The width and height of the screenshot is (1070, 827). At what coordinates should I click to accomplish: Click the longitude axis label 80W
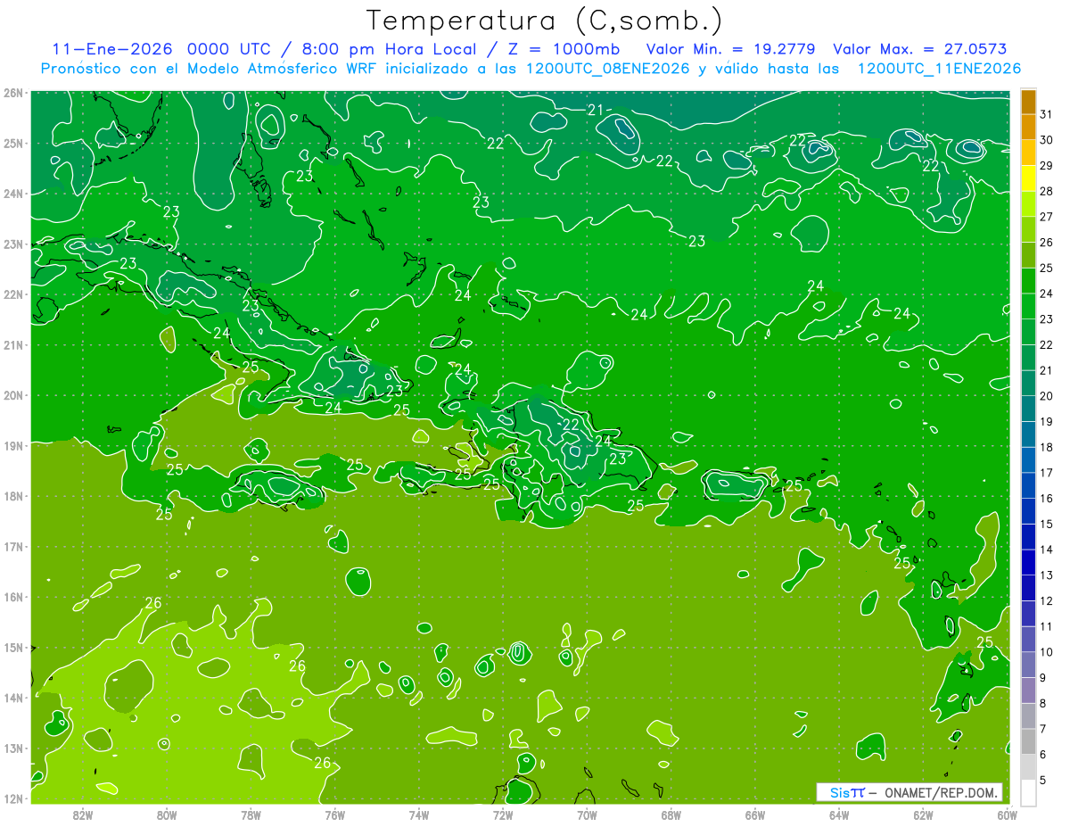(x=166, y=814)
